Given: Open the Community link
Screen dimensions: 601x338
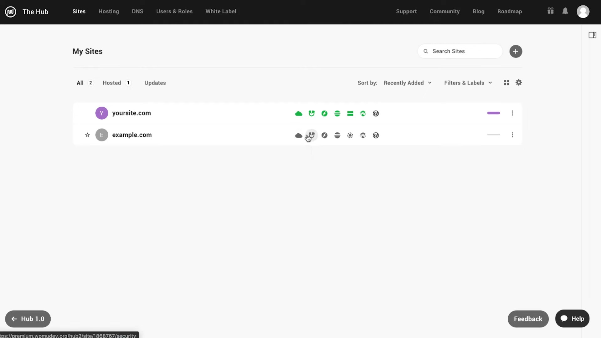Looking at the screenshot, I should (x=444, y=11).
